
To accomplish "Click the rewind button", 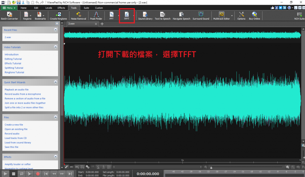I will (54, 174).
